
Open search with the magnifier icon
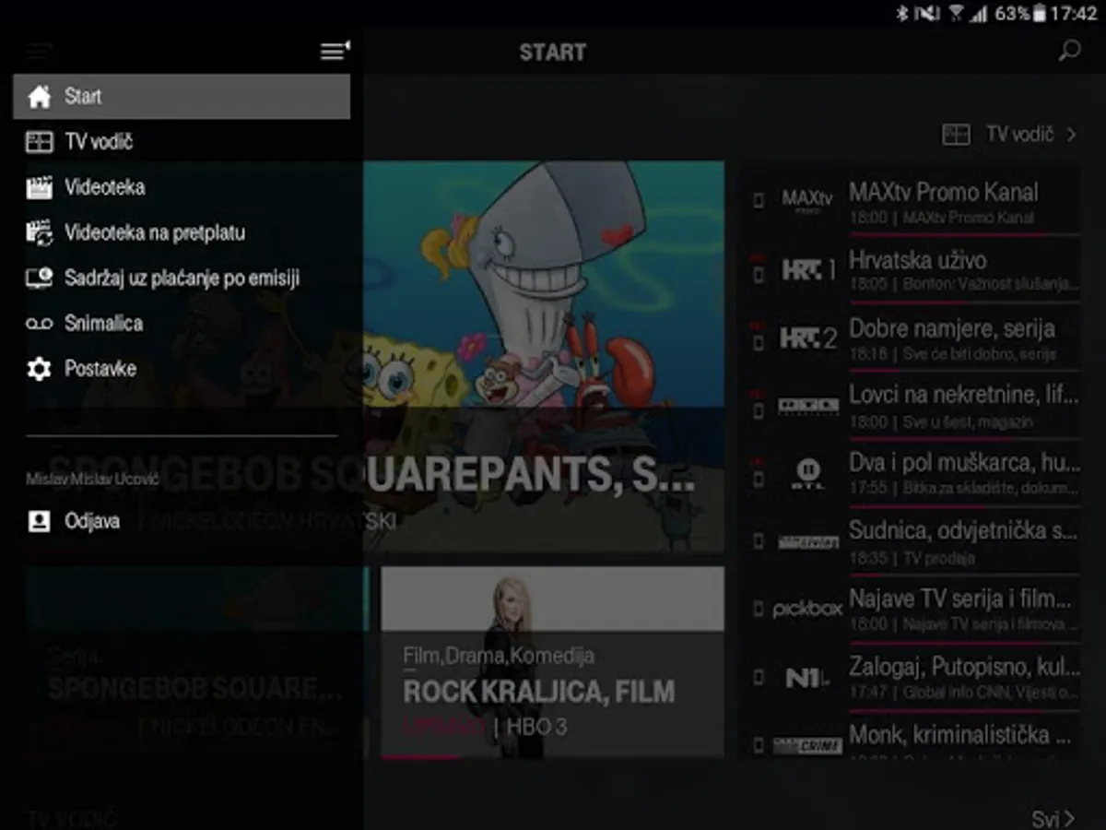pyautogui.click(x=1069, y=51)
